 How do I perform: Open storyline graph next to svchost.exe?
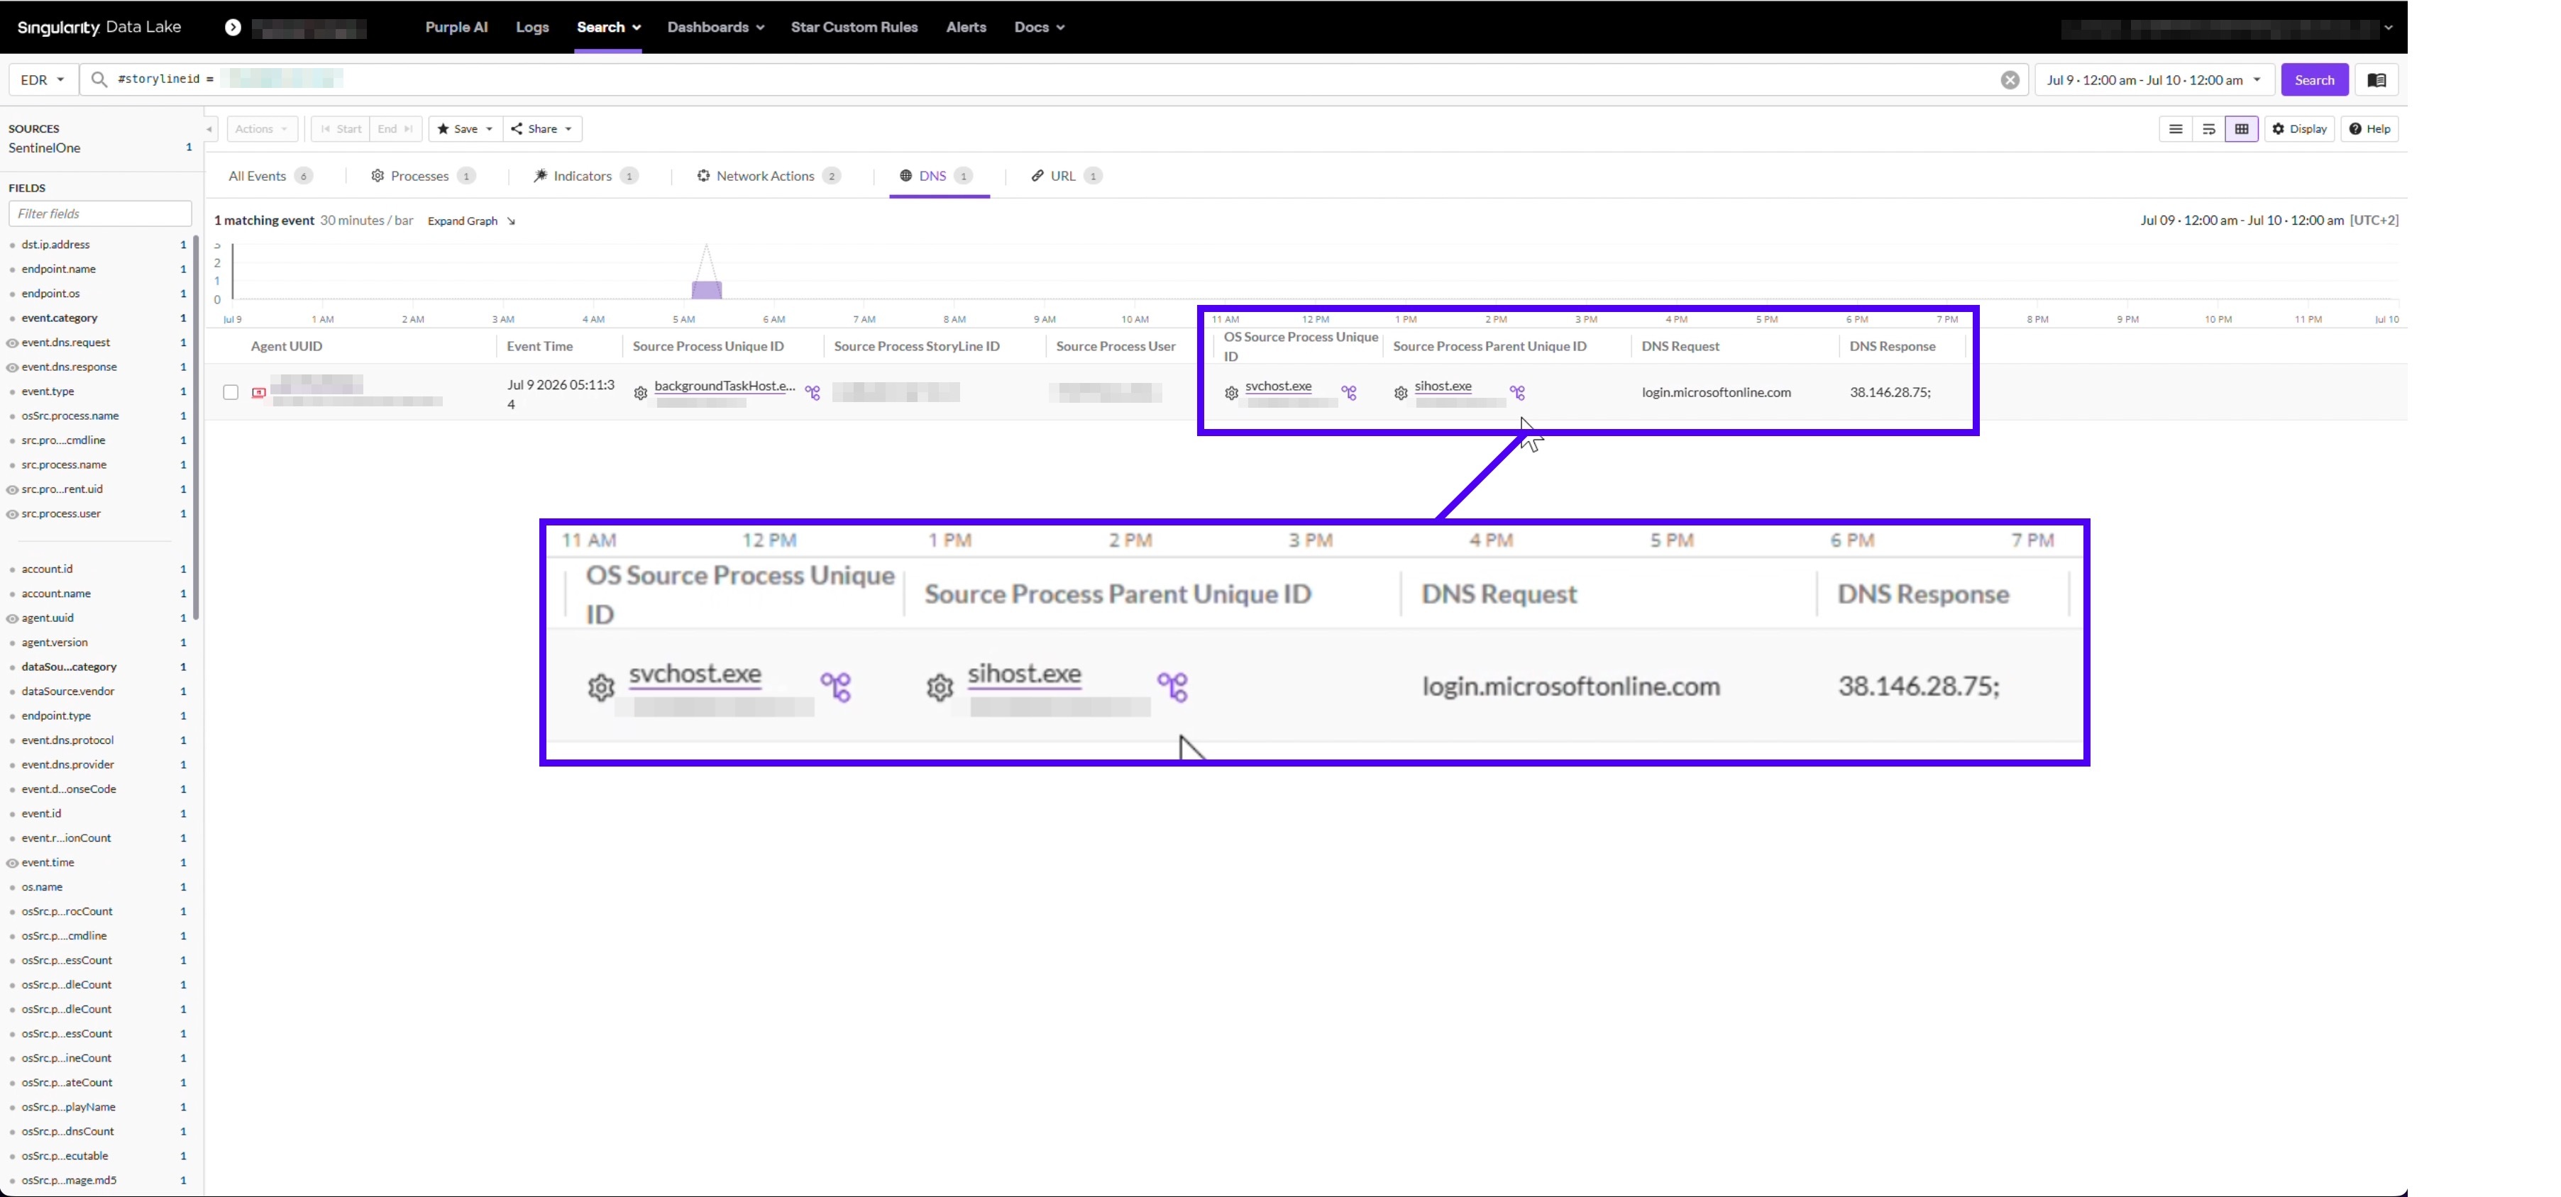coord(1349,392)
